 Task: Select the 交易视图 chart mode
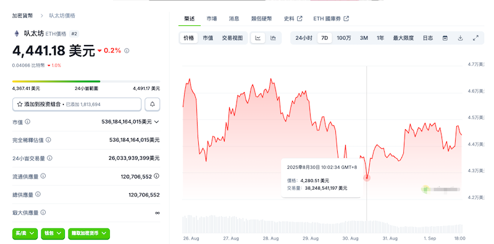232,38
